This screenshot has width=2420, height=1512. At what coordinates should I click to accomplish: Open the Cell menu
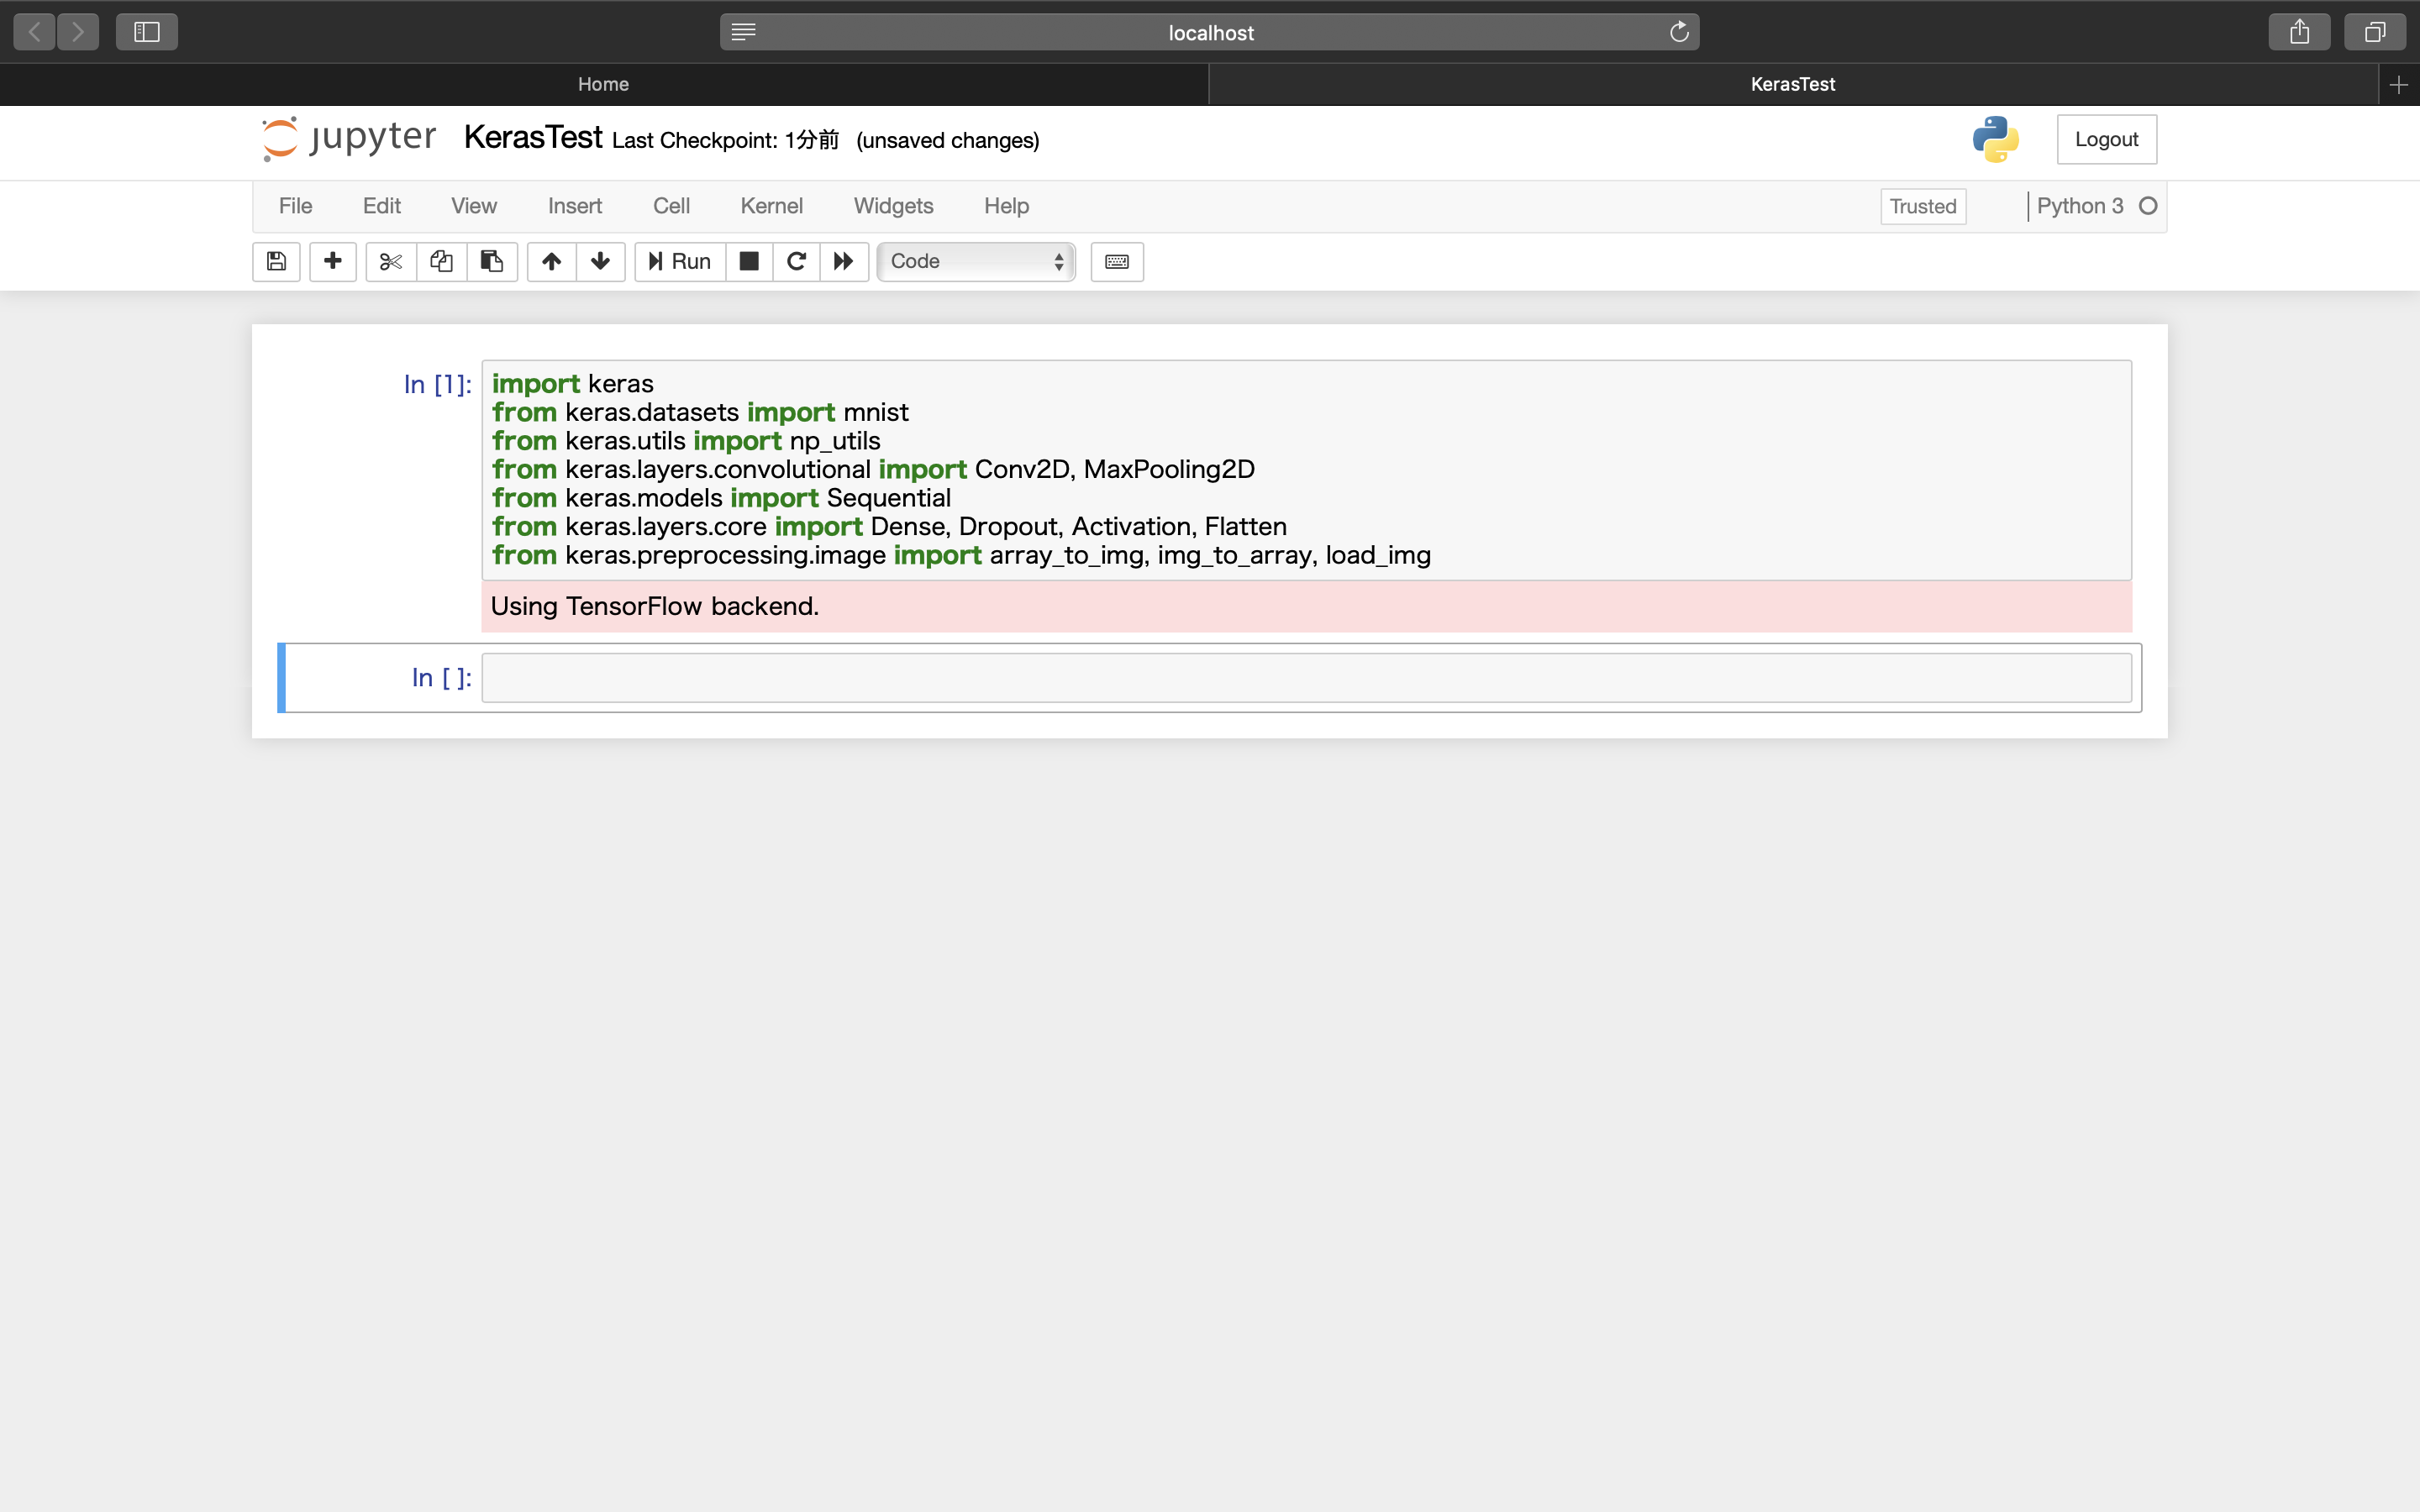point(671,206)
